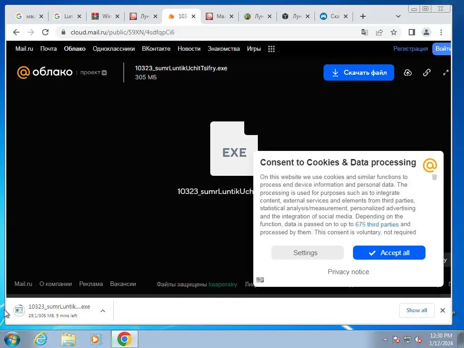Click Show all downloads button

click(x=417, y=310)
